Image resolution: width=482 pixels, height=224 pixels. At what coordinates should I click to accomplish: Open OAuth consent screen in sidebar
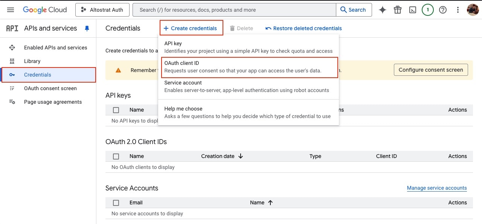(x=50, y=88)
